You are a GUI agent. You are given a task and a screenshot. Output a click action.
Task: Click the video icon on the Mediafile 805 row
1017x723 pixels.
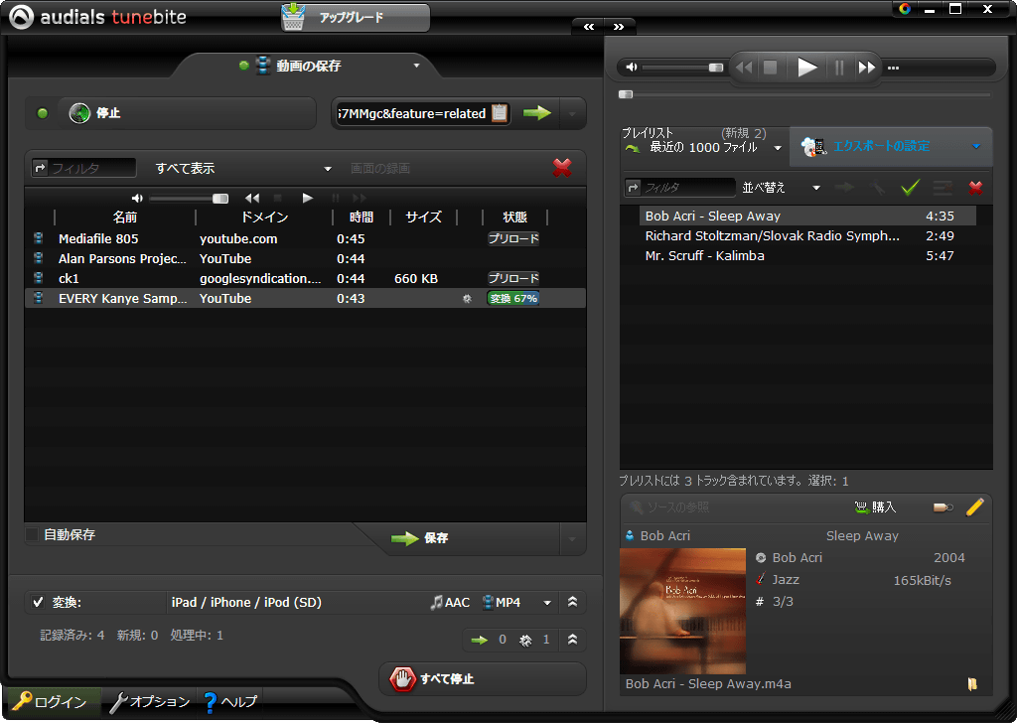point(39,238)
